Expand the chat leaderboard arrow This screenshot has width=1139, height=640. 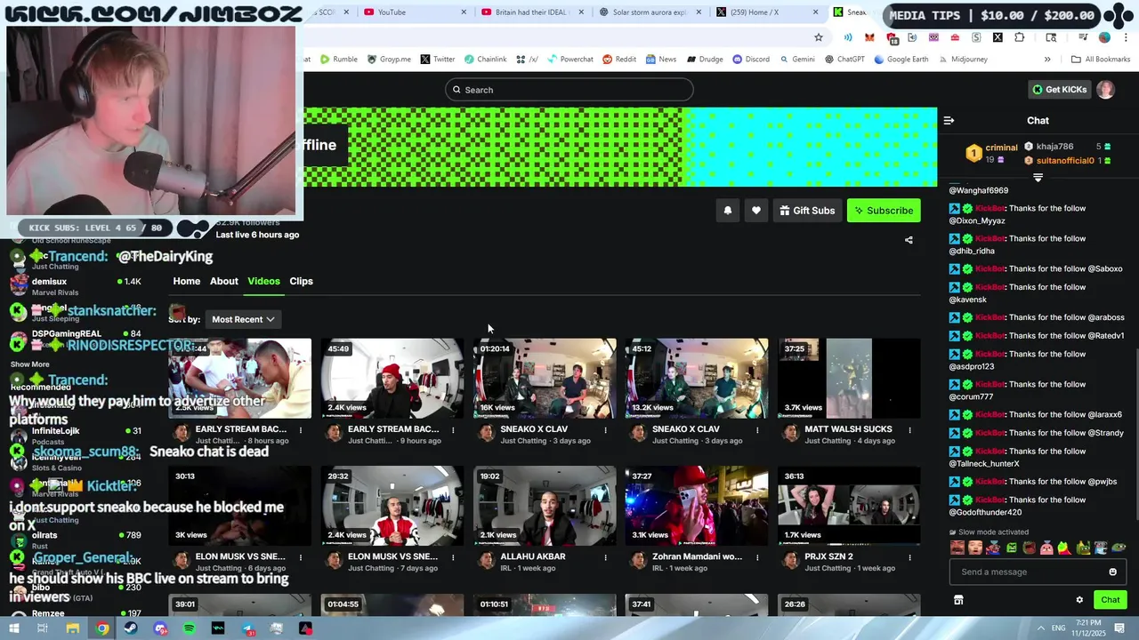1038,178
